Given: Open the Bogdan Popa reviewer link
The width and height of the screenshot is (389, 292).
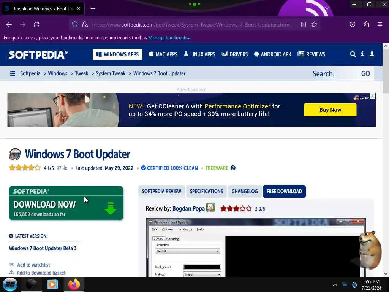Looking at the screenshot, I should (x=188, y=209).
